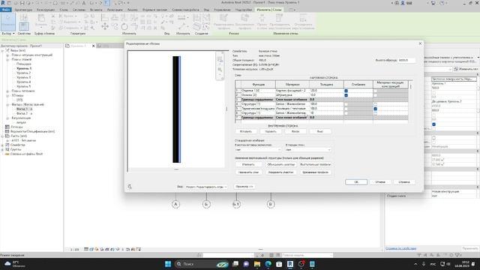The image size is (480, 270).
Task: Switch to Structure ribbon tab
Action: click(46, 10)
